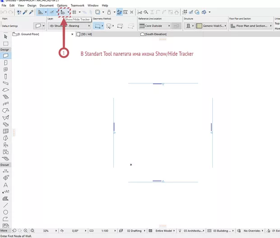
Task: Select the Line tool
Action: click(5, 205)
